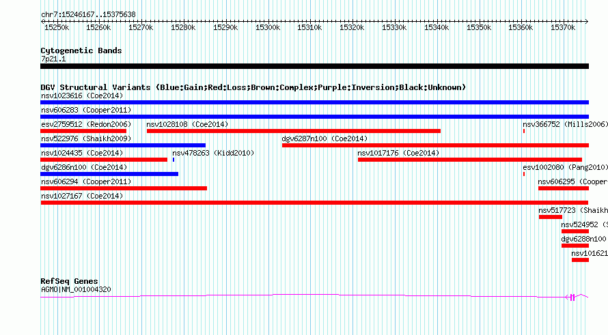608x335 pixels.
Task: Click red loss bar under nsv1024435
Action: coord(104,160)
